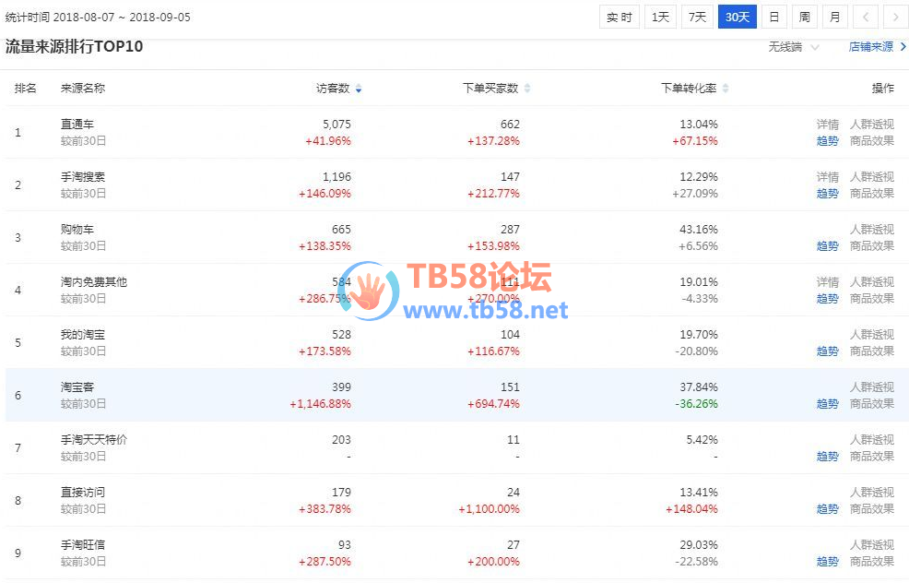Open 商品效果 for 购物车 row
The image size is (909, 583).
(872, 246)
